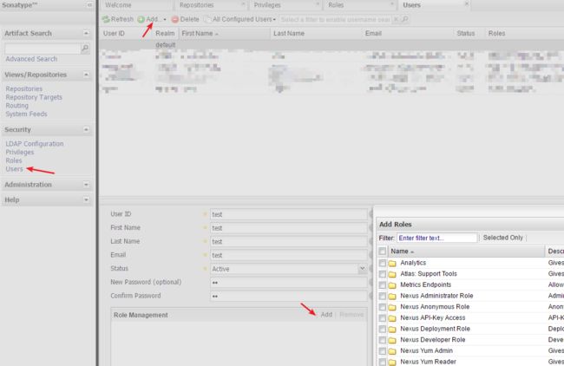Open the Status combo box arrow
This screenshot has height=366, width=564.
point(362,269)
